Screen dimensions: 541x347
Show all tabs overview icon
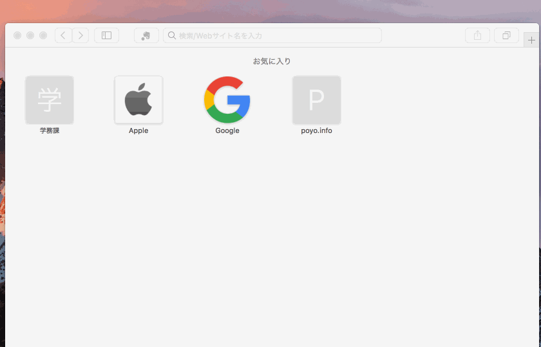coord(506,35)
